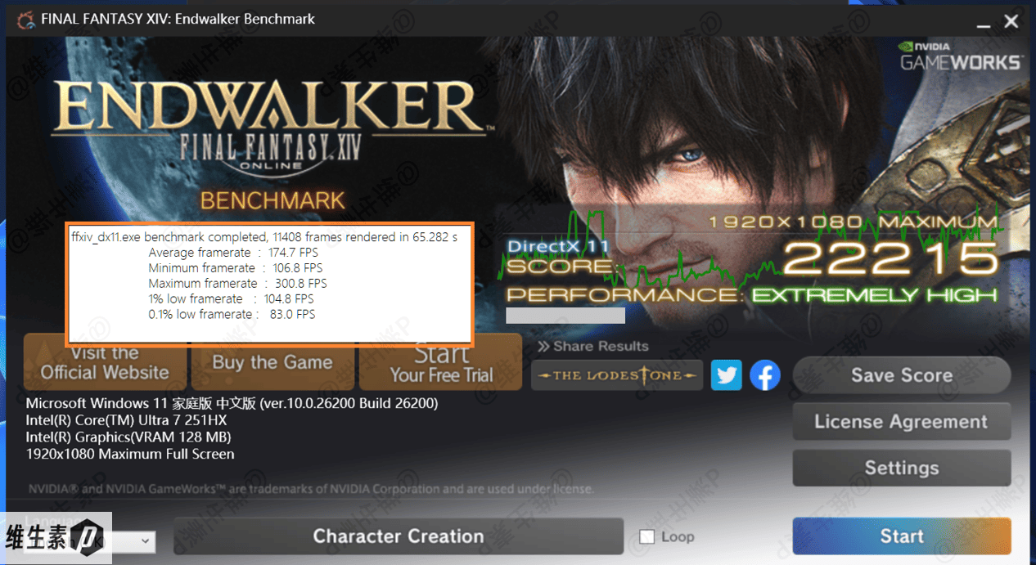Start Your Free Trial button

pos(440,362)
